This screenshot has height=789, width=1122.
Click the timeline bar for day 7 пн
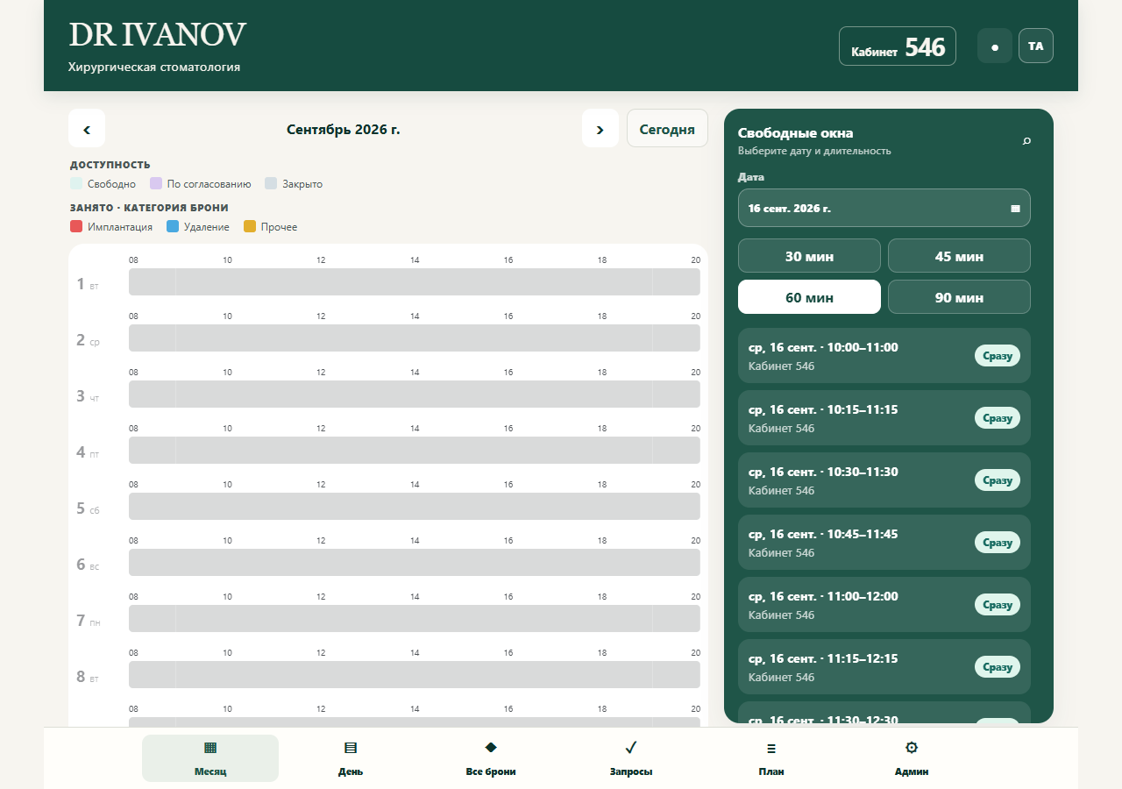click(x=415, y=619)
